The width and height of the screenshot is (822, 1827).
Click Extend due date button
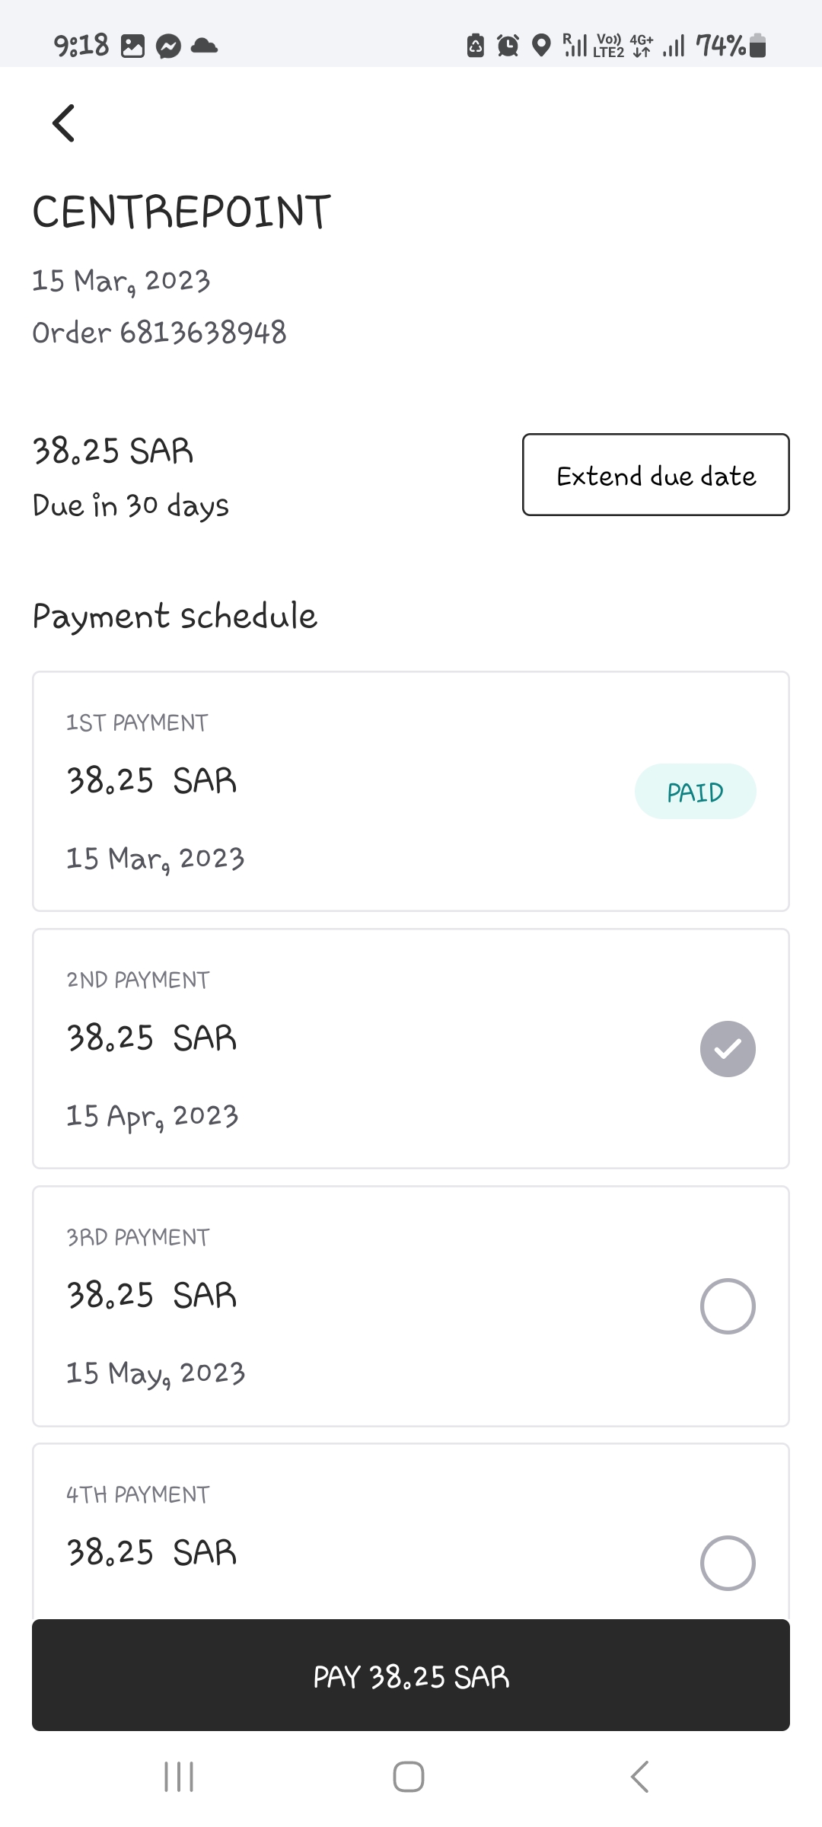point(655,475)
